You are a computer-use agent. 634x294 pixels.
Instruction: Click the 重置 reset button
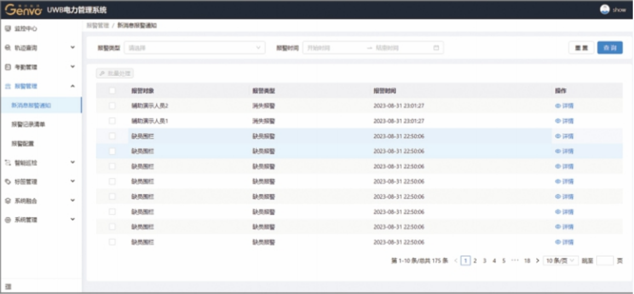581,48
